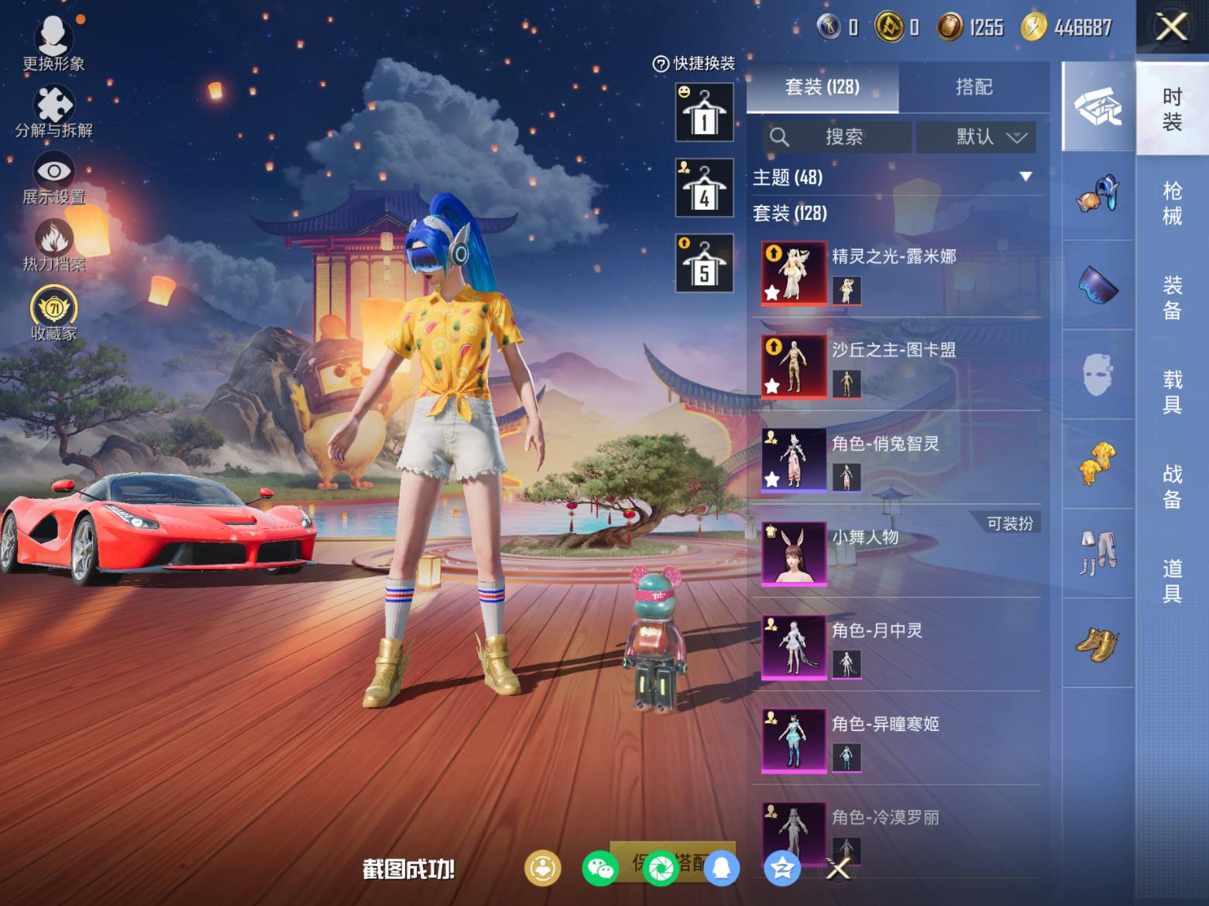1209x906 pixels.
Task: Switch to the 搭配 tab
Action: click(974, 87)
